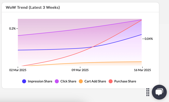Select the 16 Mar 2025 axis date
169x102 pixels.
(x=142, y=70)
